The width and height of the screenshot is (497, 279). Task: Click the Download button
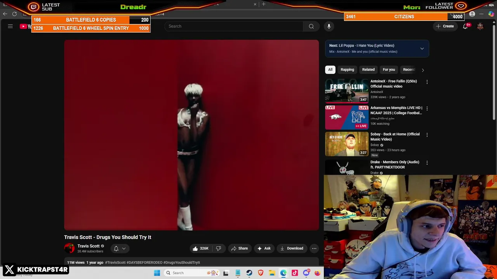click(x=292, y=248)
